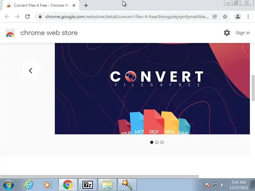The width and height of the screenshot is (255, 191).
Task: Click the volume speaker tray icon
Action: (222, 185)
